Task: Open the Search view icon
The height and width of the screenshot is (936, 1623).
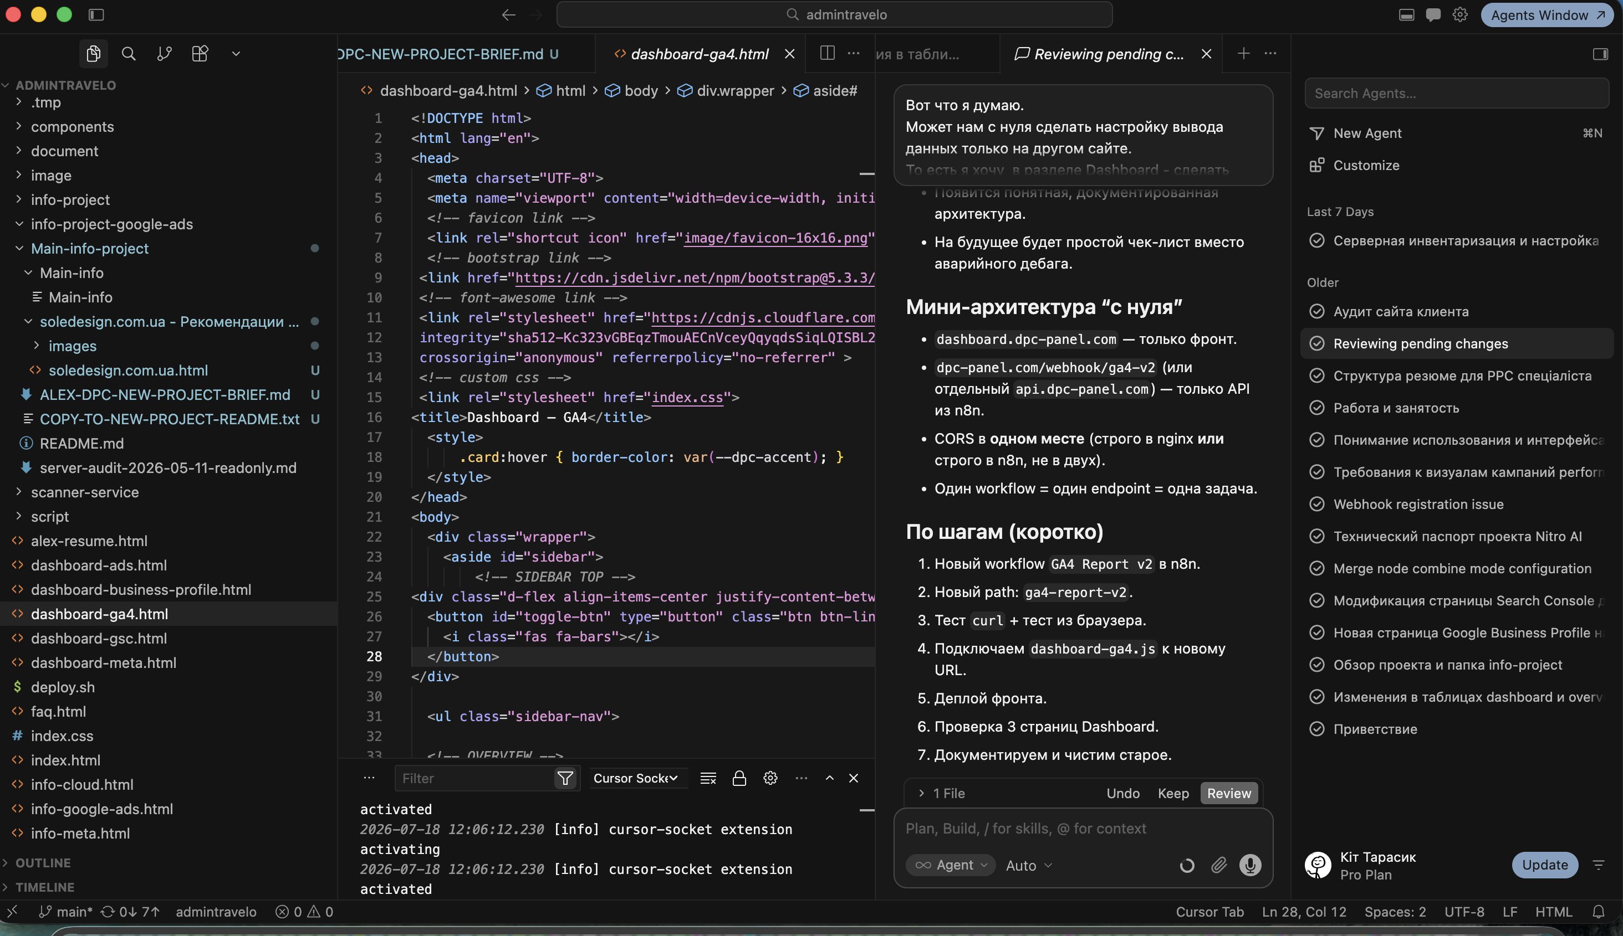Action: click(129, 53)
